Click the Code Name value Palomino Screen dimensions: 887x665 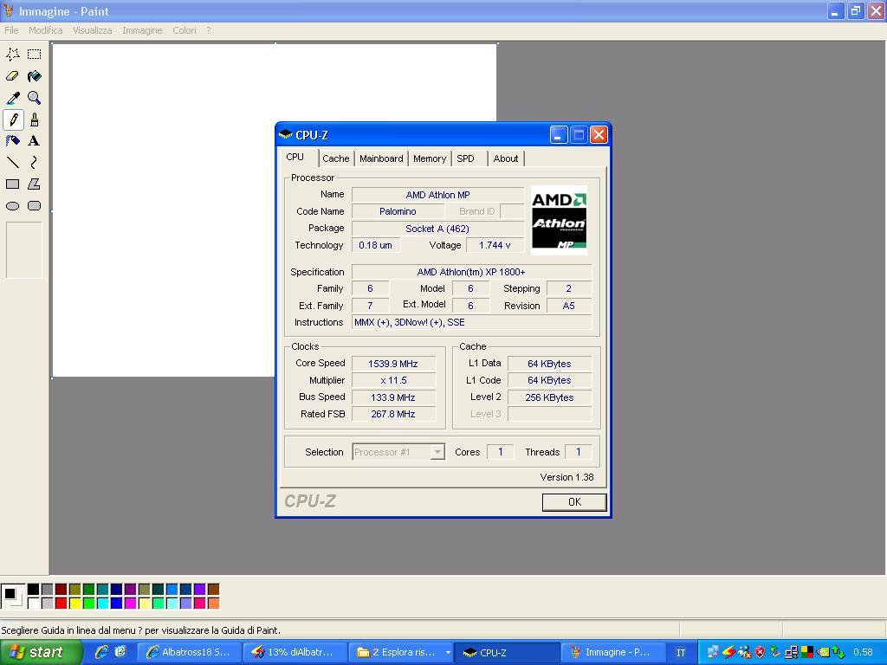(x=398, y=211)
